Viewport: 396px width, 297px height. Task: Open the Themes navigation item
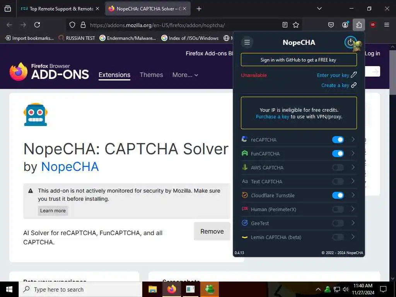[151, 75]
